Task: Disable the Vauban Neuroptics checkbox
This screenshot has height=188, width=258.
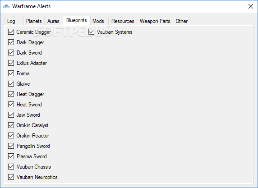Action: coord(11,177)
